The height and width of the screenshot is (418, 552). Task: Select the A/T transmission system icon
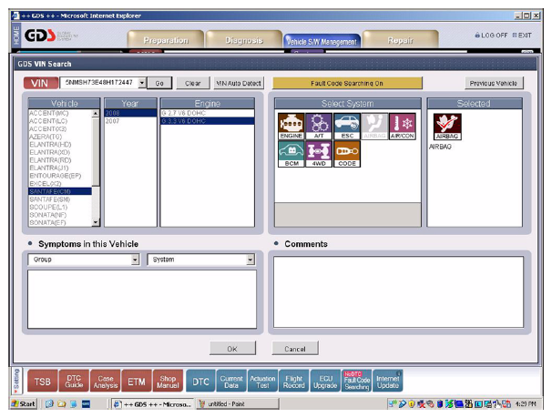point(319,127)
